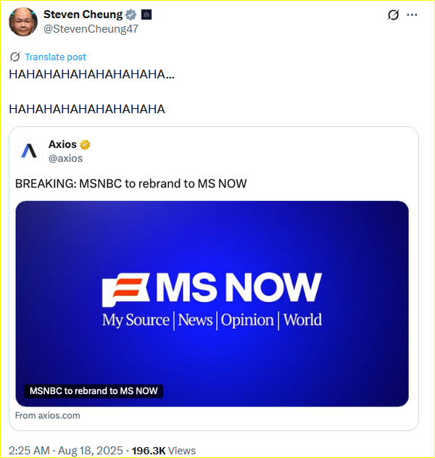
Task: Open the MS NOW link card image
Action: click(x=212, y=303)
